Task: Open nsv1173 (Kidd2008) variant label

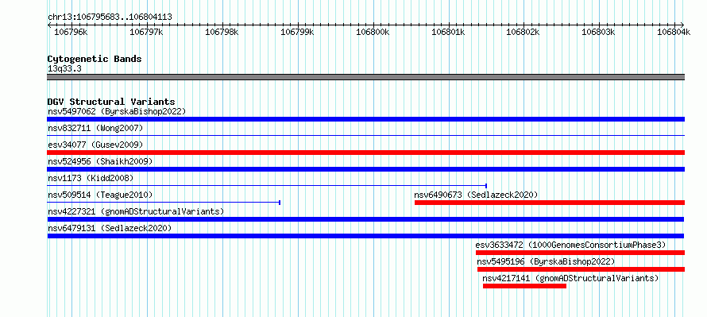Action: [91, 178]
